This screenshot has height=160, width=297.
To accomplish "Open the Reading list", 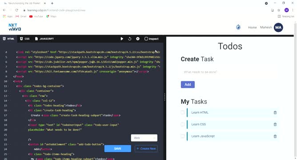I will 286,16.
